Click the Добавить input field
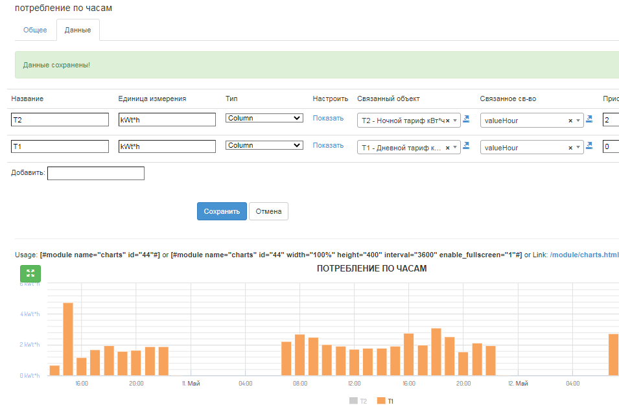 pos(96,173)
